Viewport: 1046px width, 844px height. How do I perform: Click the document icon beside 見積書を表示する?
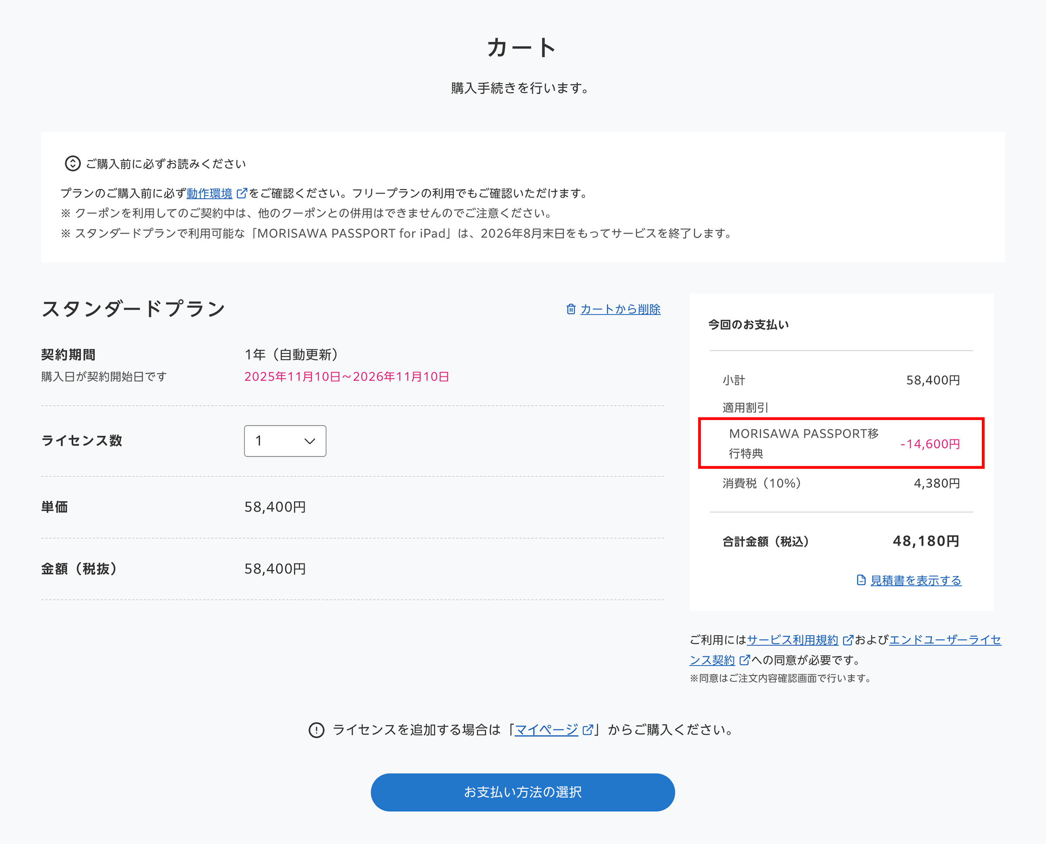coord(861,580)
